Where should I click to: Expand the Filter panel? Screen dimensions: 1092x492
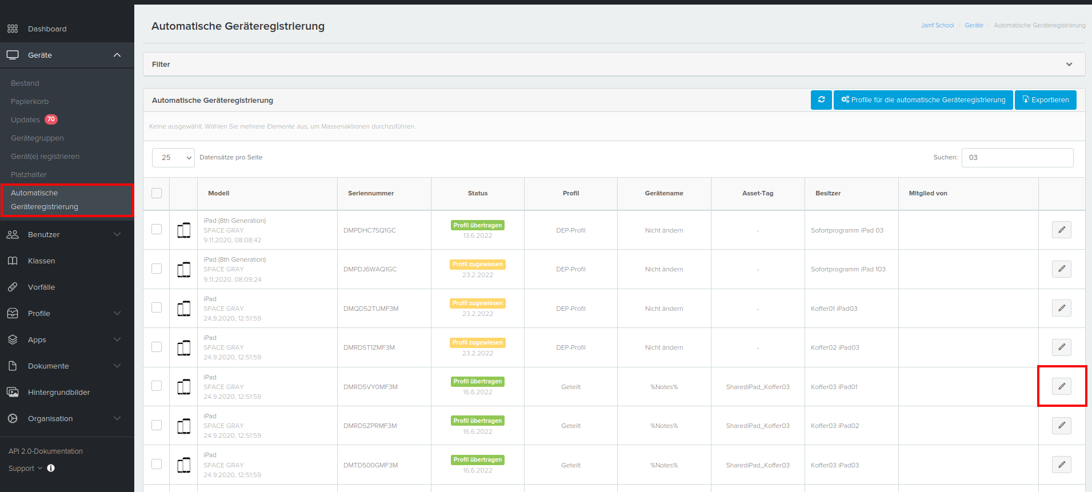click(x=1069, y=65)
